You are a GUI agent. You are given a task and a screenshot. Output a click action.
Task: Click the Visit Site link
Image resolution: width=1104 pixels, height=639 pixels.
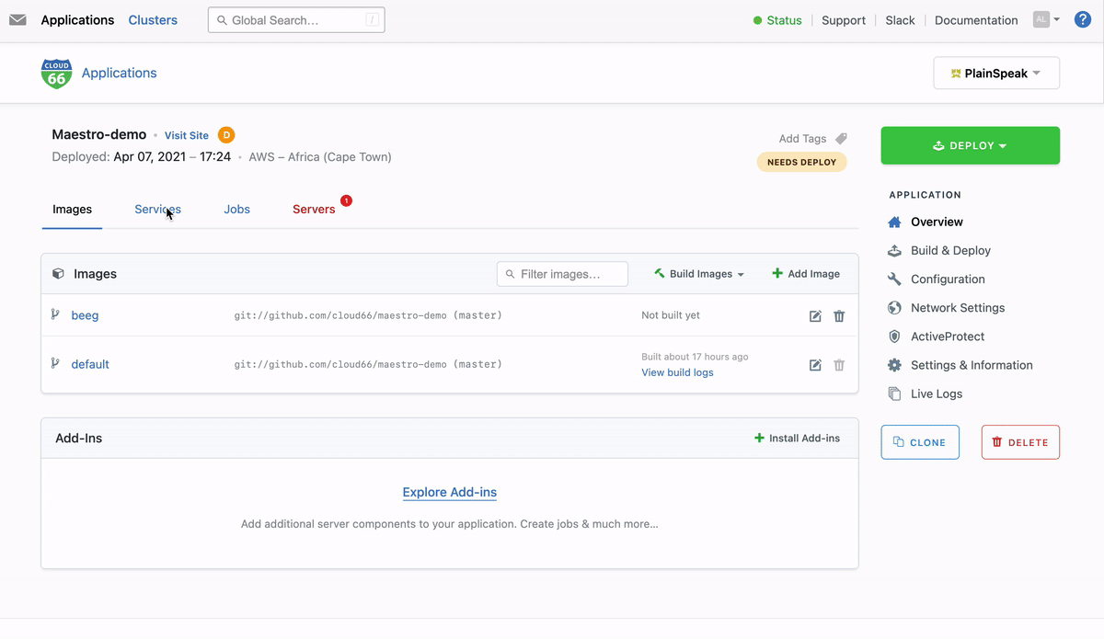187,136
